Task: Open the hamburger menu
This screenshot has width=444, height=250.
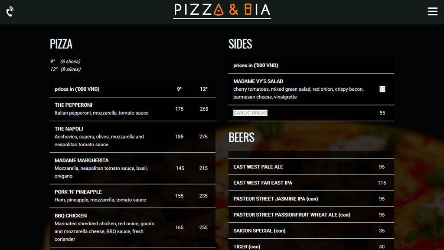Action: pos(432,11)
